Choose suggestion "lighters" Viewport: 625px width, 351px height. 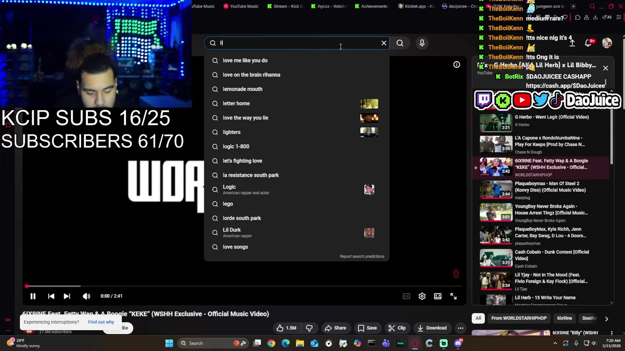[296, 132]
